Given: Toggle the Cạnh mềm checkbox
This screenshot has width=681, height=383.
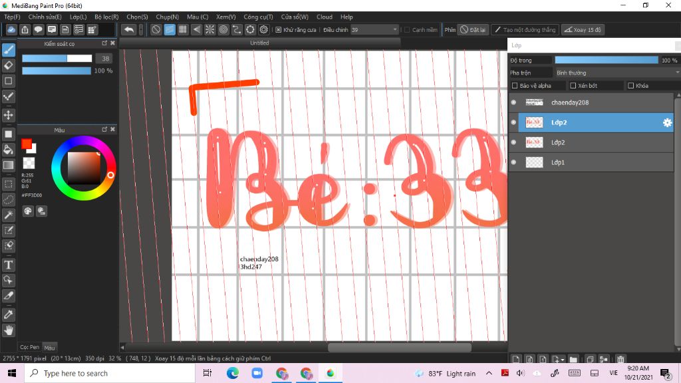Looking at the screenshot, I should [407, 29].
